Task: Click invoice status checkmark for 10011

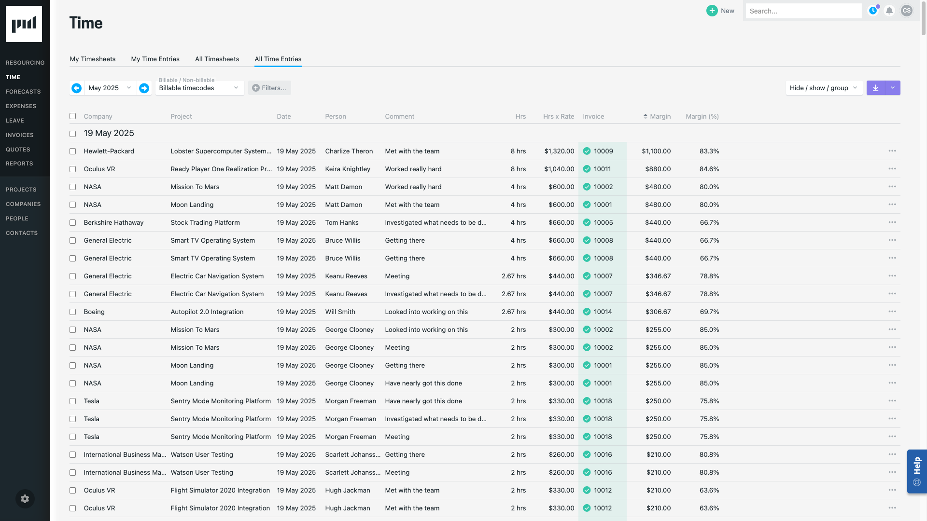Action: (x=587, y=169)
